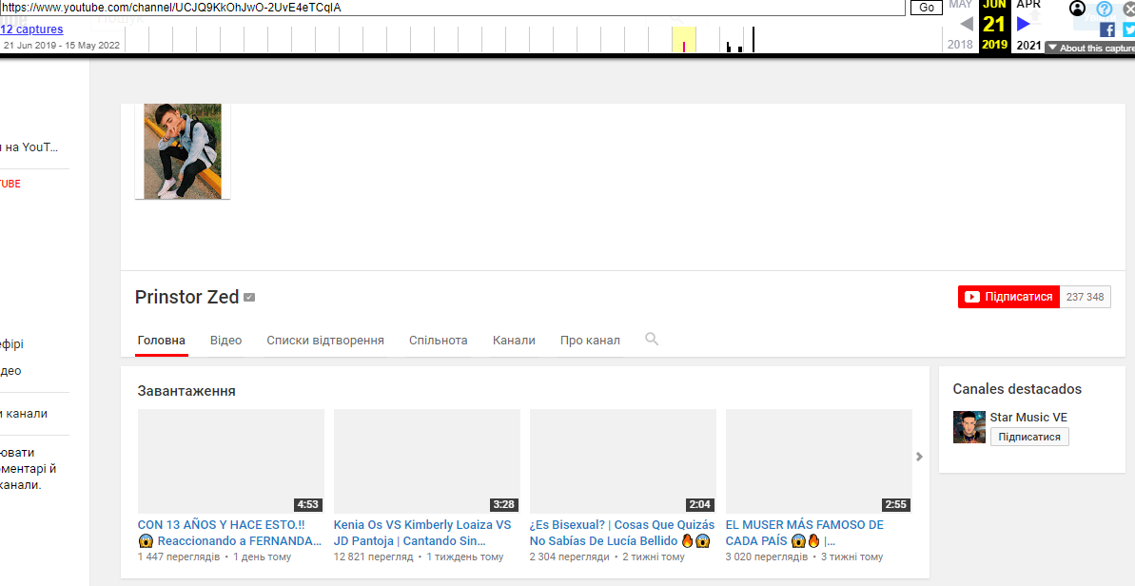This screenshot has height=586, width=1135.
Task: Click verified badge next to Prinstor Zed
Action: [249, 298]
